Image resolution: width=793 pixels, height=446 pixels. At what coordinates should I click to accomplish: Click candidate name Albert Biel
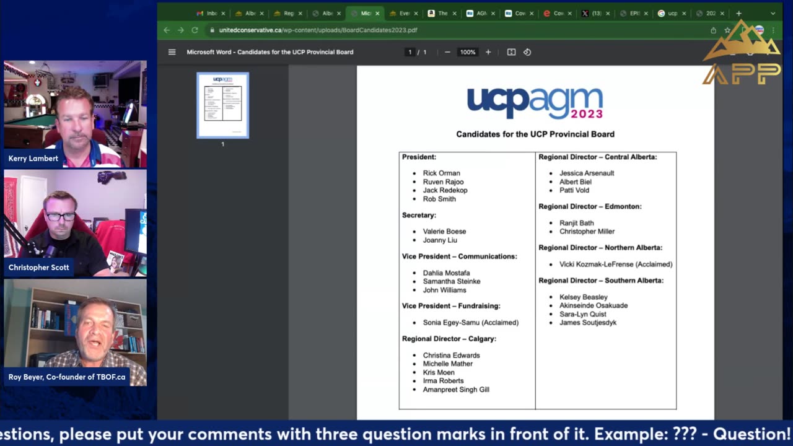tap(576, 181)
